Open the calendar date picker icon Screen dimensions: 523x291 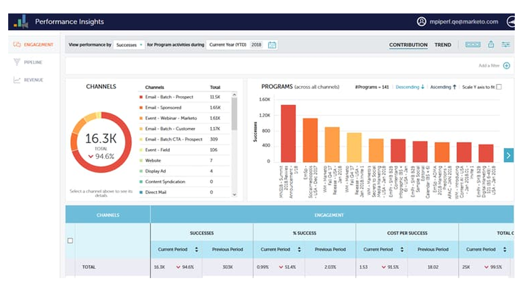(x=272, y=45)
